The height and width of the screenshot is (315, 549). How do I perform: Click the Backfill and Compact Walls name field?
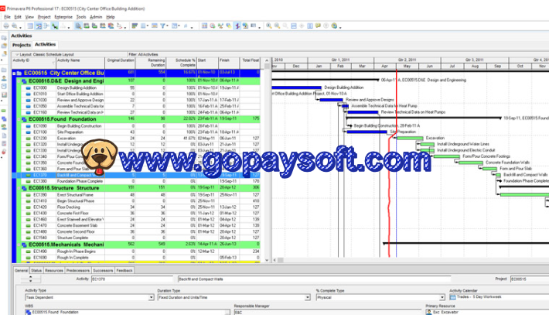click(315, 279)
